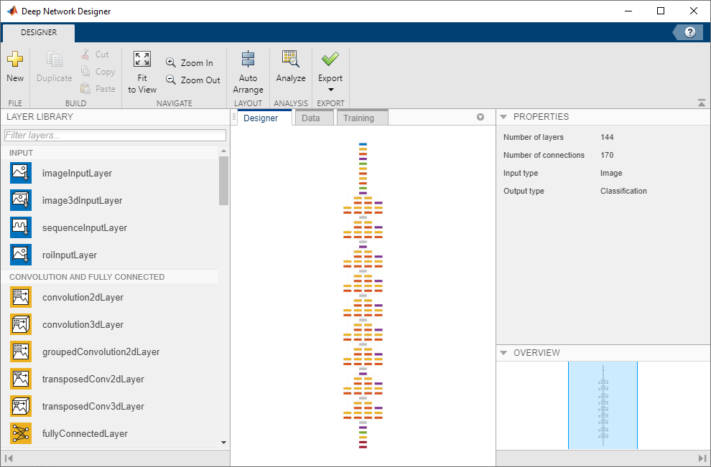This screenshot has width=711, height=467.
Task: Open the Analyze network tool
Action: (291, 67)
